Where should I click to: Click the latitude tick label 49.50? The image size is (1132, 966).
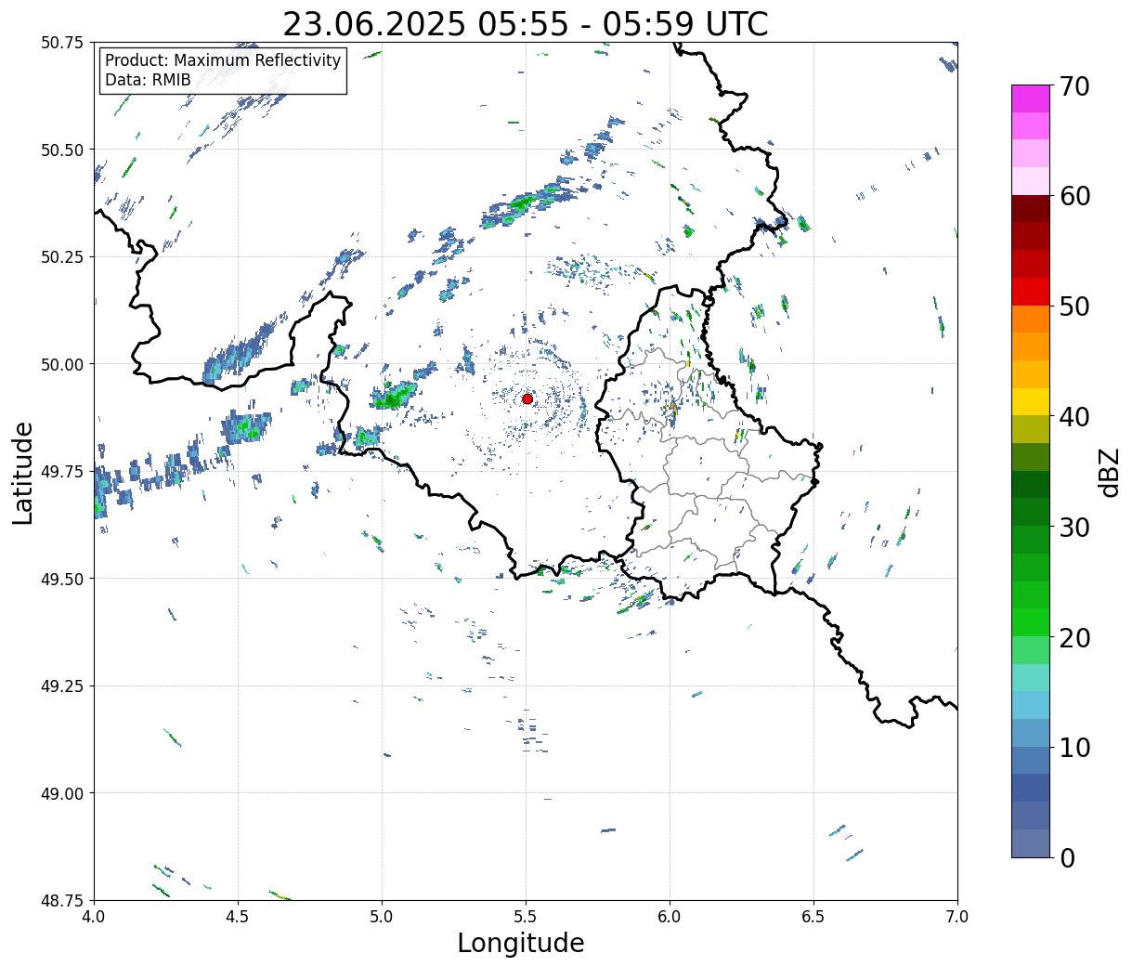coord(62,579)
